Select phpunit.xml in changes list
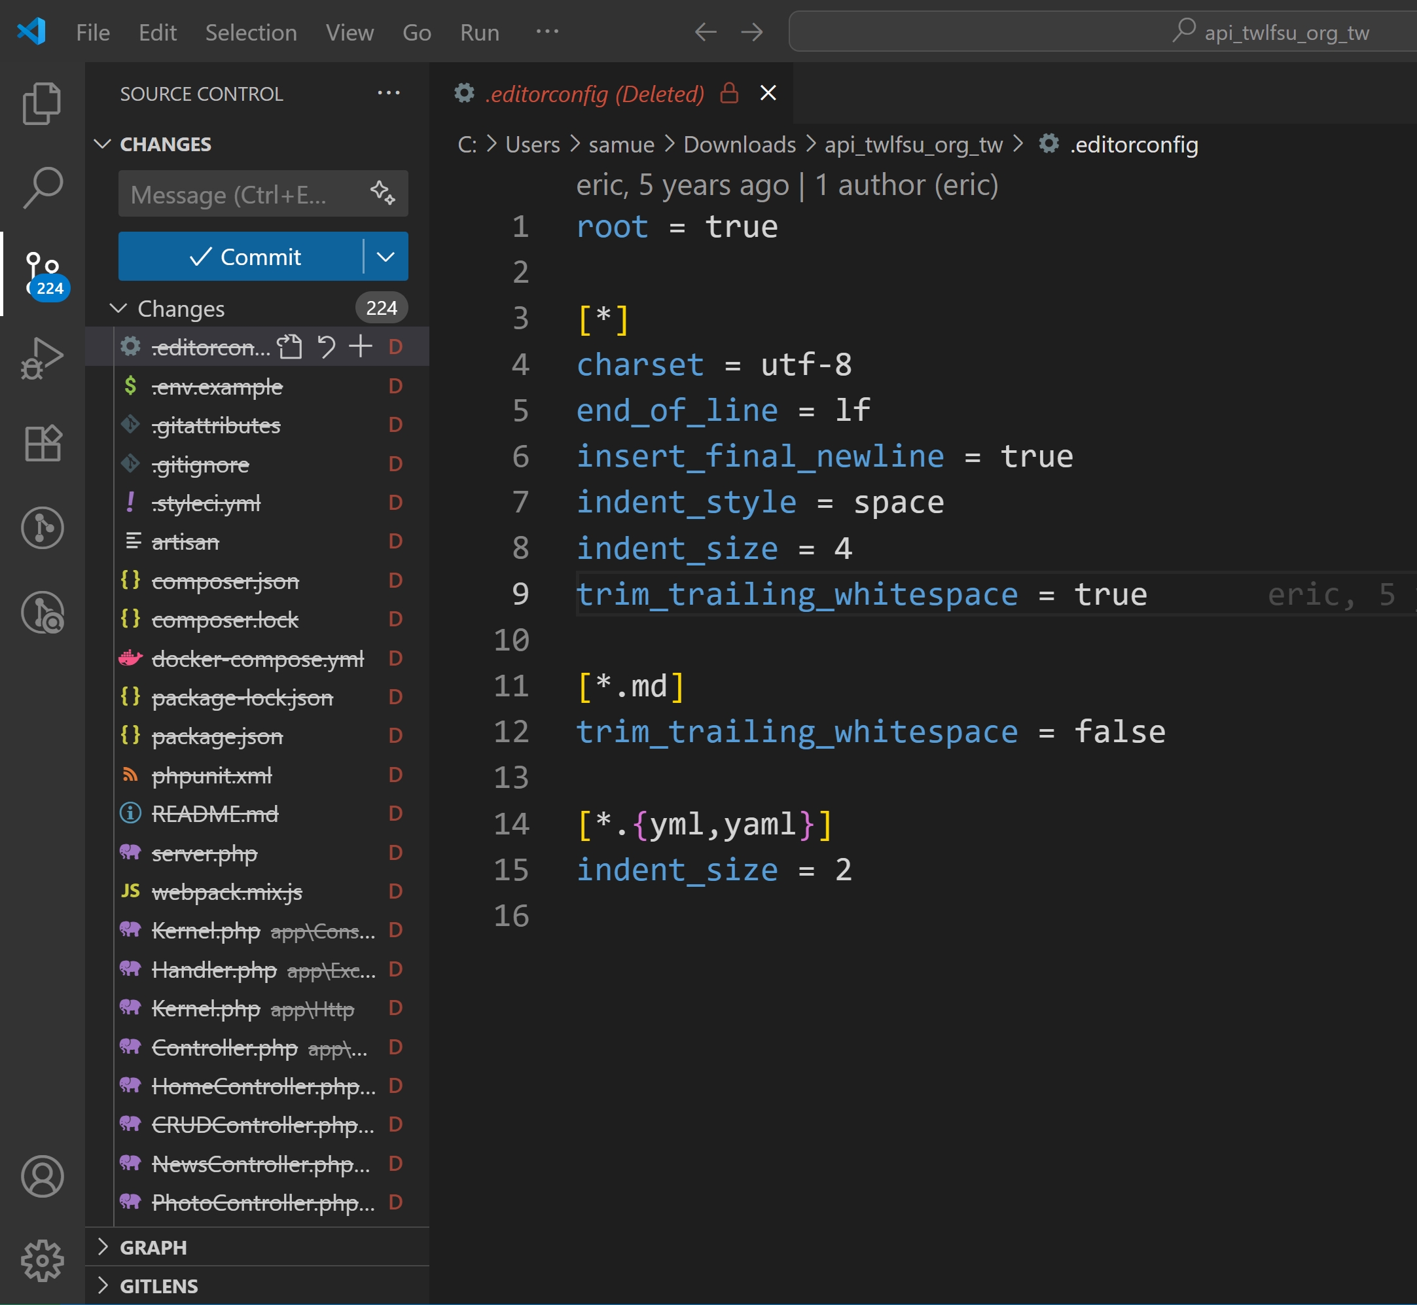 coord(257,775)
